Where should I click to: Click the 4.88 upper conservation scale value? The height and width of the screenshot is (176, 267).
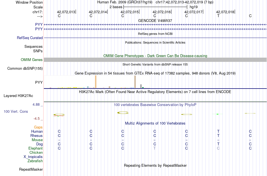36,105
